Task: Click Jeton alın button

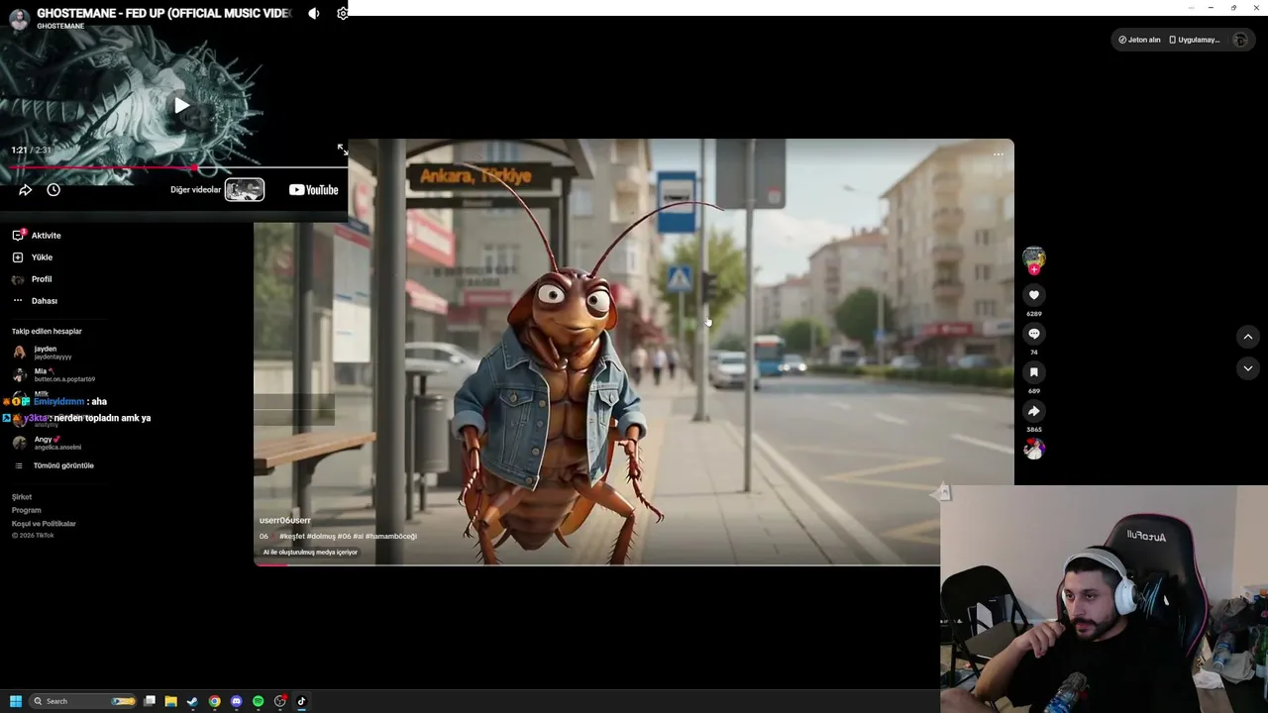Action: (x=1139, y=40)
